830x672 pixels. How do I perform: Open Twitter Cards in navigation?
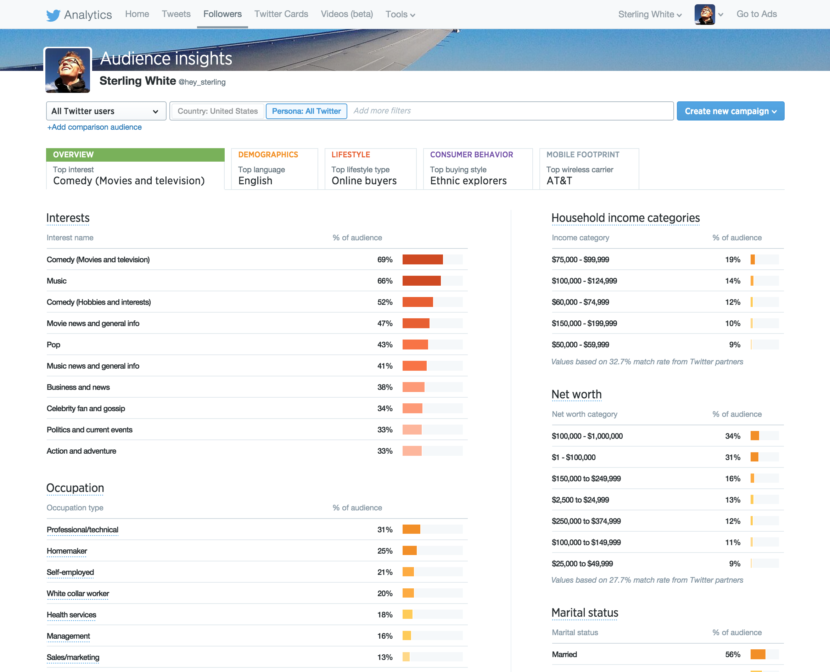281,14
